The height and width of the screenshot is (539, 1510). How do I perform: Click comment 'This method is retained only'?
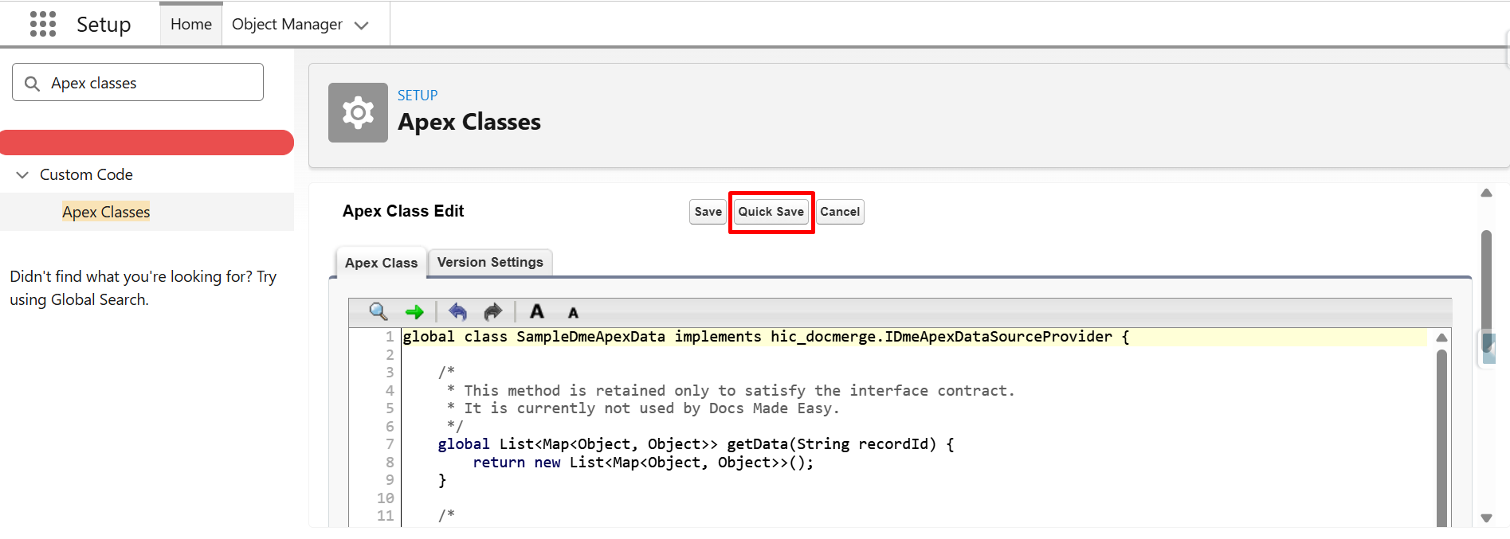731,391
